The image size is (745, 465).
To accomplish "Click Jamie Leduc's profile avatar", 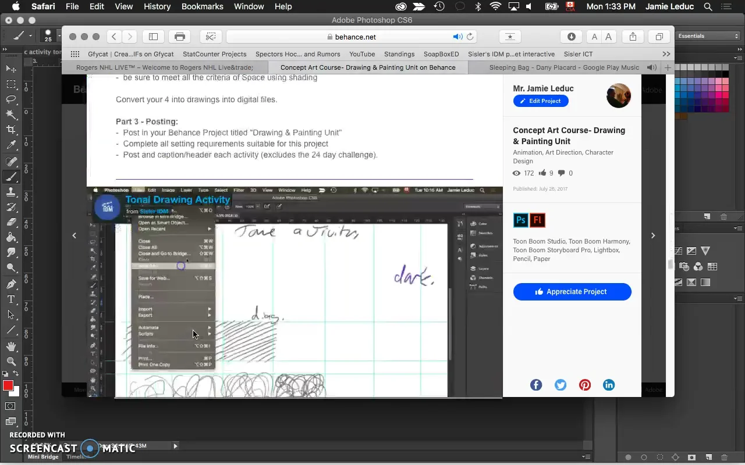I will [619, 96].
